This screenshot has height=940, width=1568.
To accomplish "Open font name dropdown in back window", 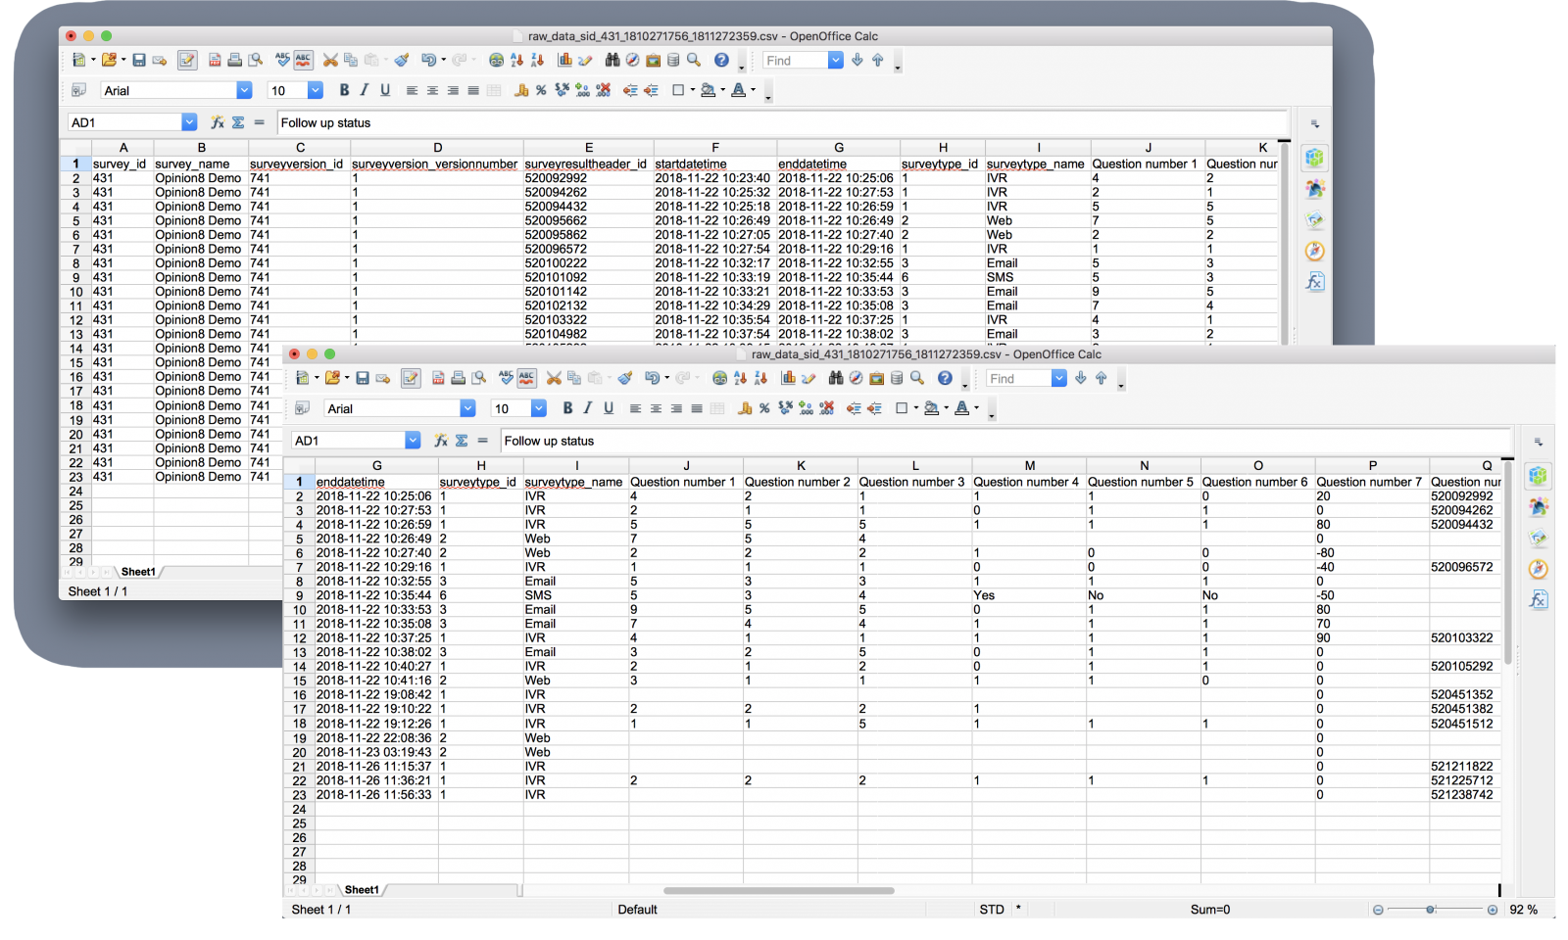I will click(244, 91).
